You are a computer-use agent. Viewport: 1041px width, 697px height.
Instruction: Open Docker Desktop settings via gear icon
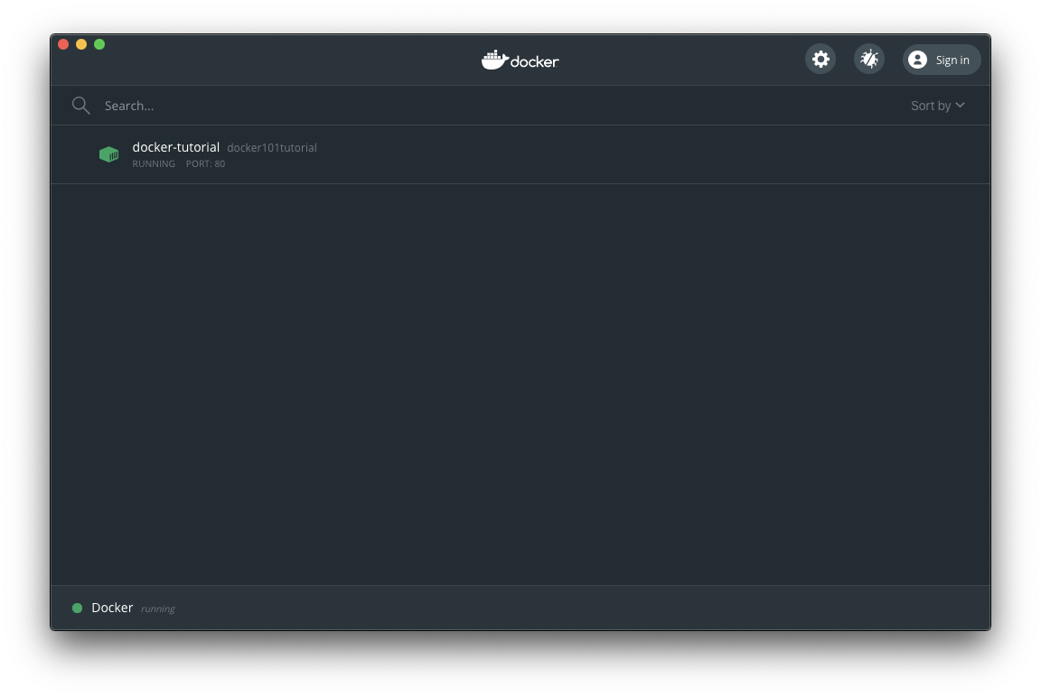tap(820, 59)
